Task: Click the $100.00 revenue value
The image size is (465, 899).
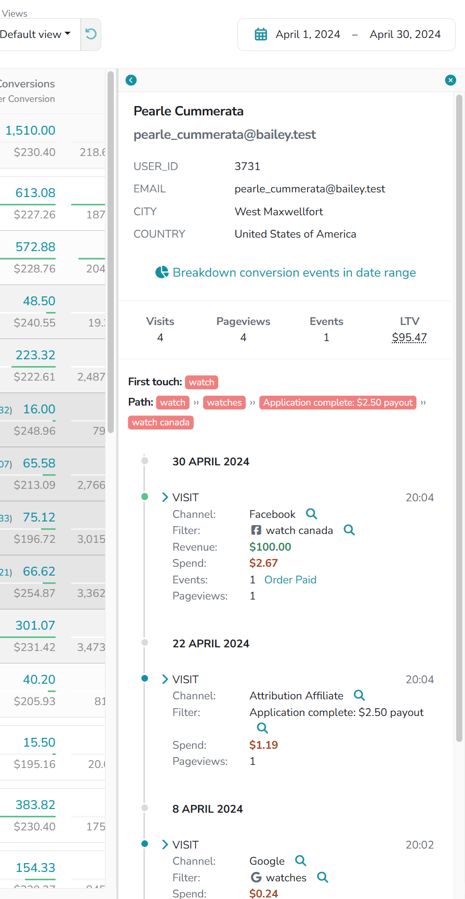Action: pos(270,547)
